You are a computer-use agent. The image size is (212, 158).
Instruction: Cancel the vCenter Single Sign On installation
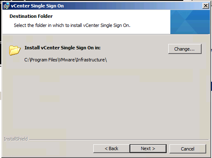coord(187,149)
